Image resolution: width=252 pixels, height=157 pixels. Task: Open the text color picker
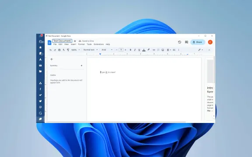(x=144, y=50)
